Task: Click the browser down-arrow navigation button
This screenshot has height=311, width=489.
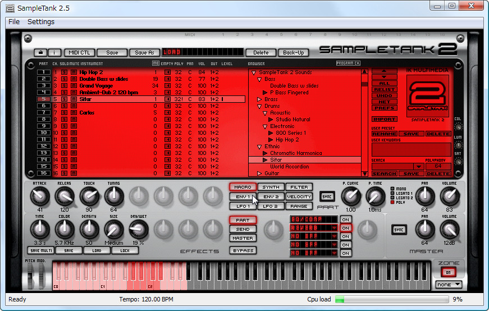Action: click(x=384, y=77)
